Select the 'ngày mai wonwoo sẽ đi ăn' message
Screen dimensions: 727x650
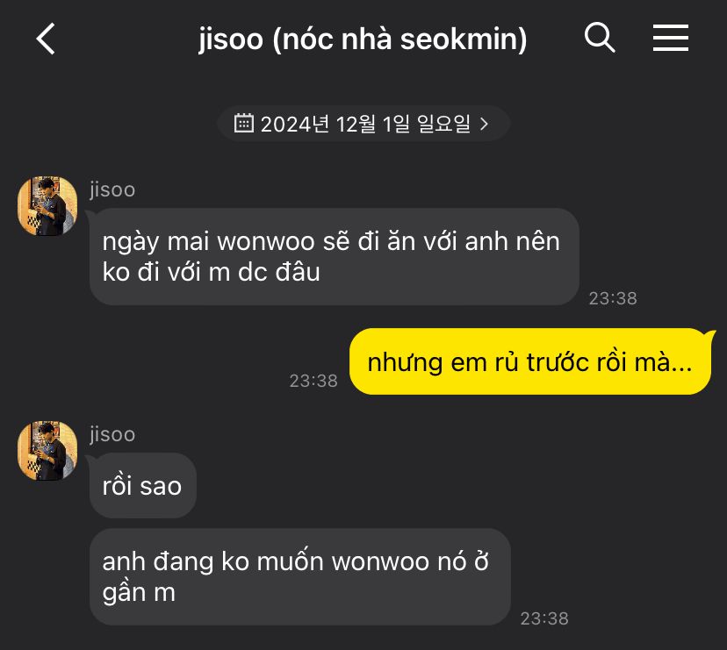tap(335, 257)
